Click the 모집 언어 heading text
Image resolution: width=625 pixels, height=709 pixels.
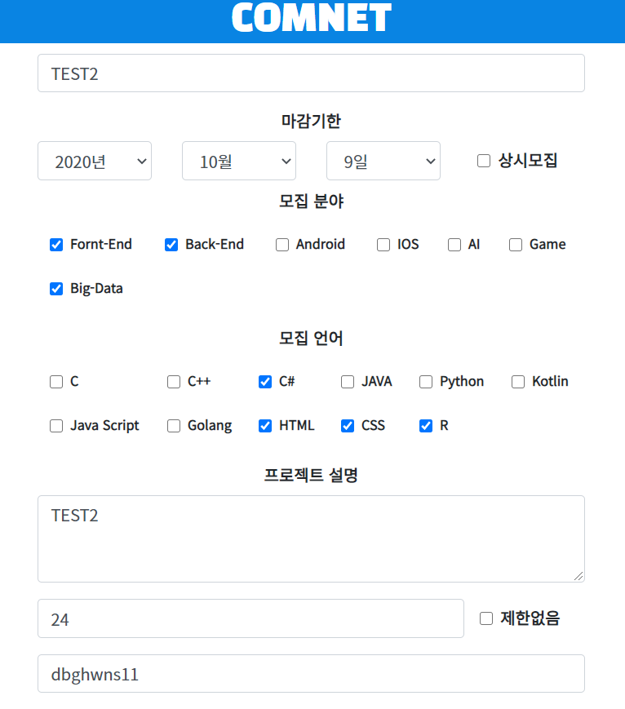[x=311, y=339]
